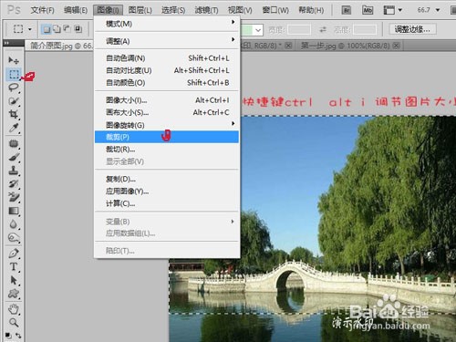Open the style combo box dropdown
This screenshot has height=342, width=456.
pos(258,30)
